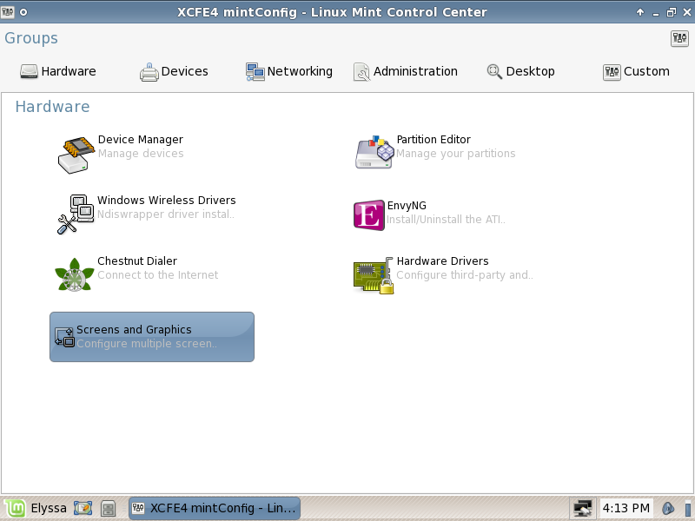695x521 pixels.
Task: Shade window with the up-arrow button
Action: (640, 12)
